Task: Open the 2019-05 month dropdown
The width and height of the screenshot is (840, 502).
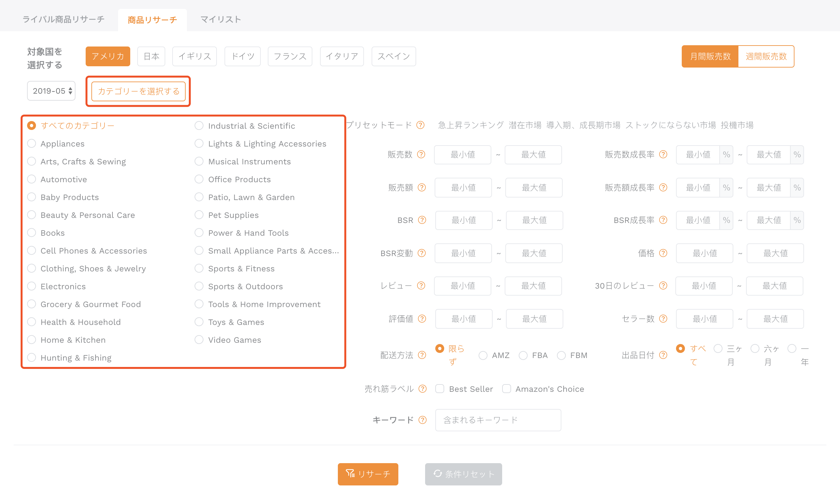Action: (51, 91)
